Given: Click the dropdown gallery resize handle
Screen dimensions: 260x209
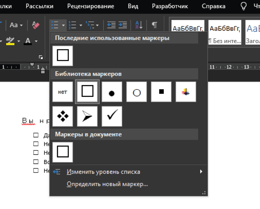Looking at the screenshot, I should (204, 193).
